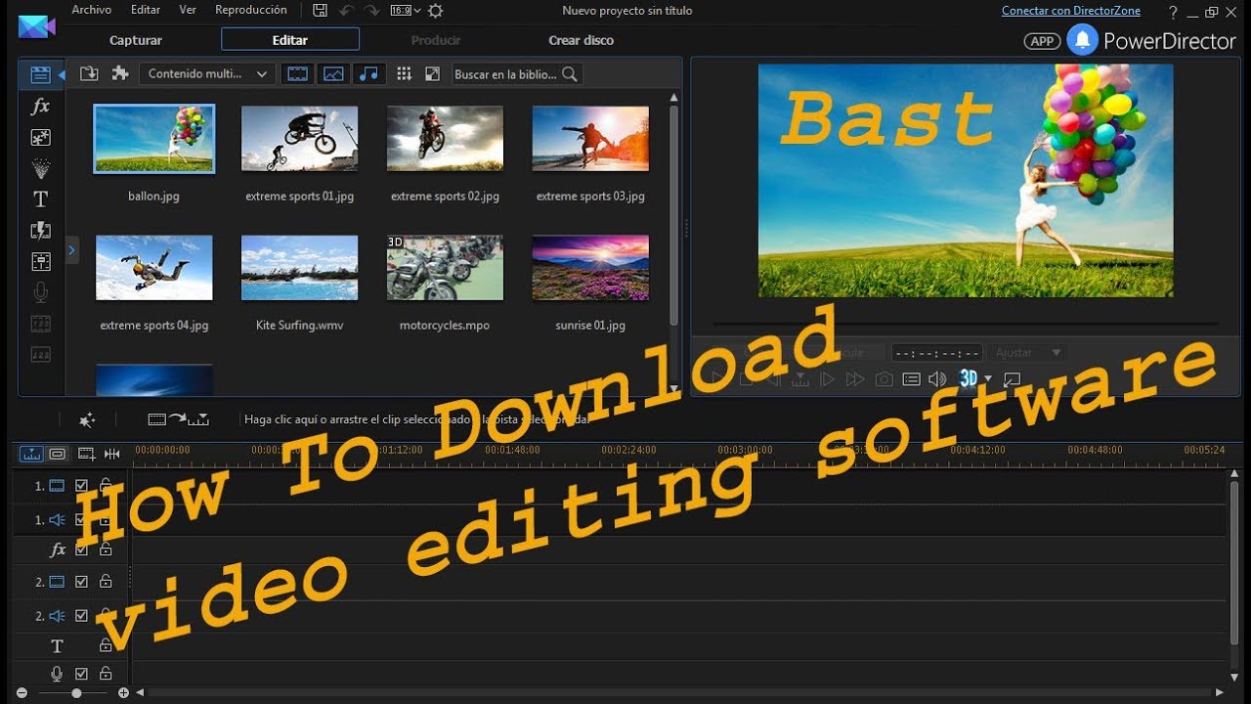The image size is (1251, 704).
Task: Open the Chapter Room
Action: pos(40,323)
